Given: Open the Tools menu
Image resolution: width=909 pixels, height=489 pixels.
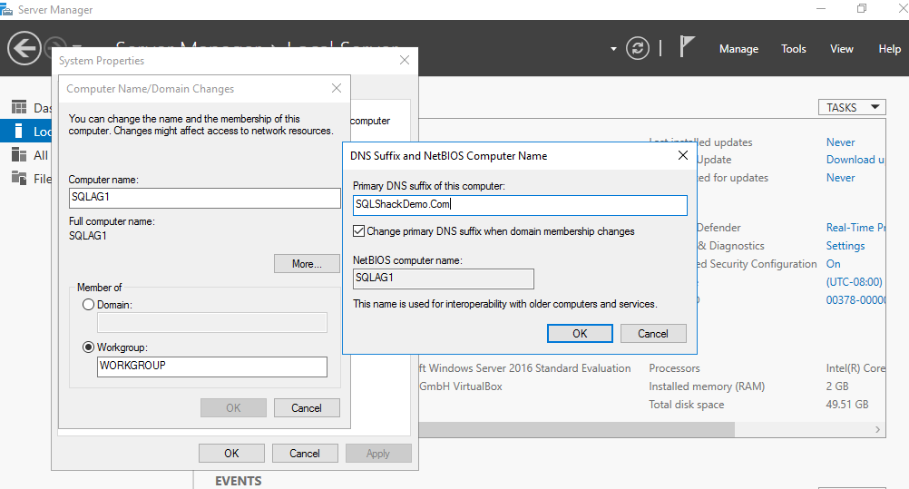Looking at the screenshot, I should [794, 49].
